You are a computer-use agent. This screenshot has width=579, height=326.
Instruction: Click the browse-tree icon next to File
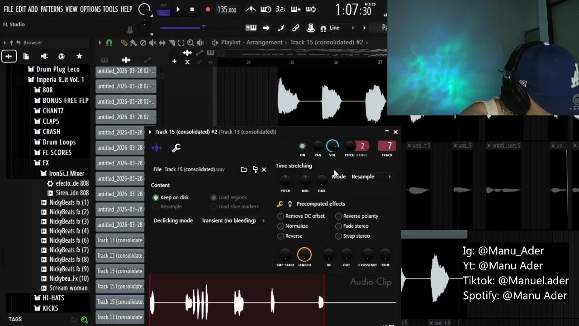[x=255, y=169]
